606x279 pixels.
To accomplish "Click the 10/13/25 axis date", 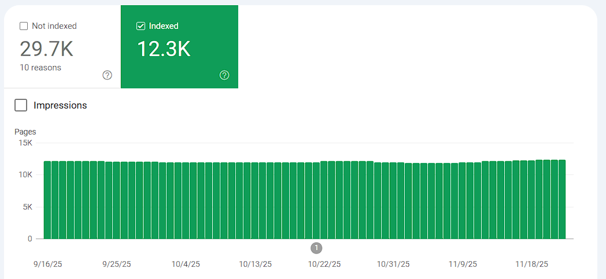I will 255,264.
